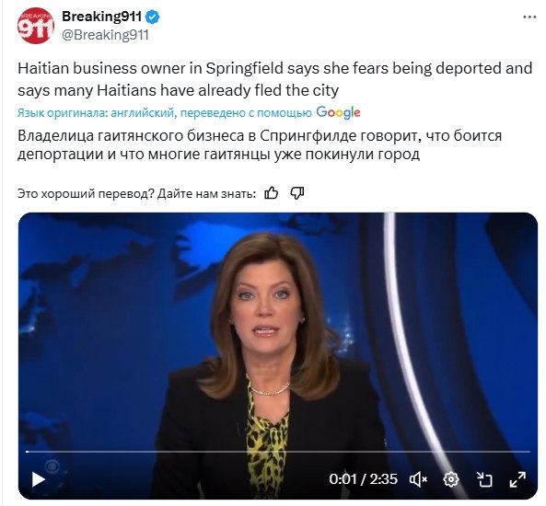Unmute the video via speaker icon
This screenshot has height=506, width=546.
tap(418, 479)
